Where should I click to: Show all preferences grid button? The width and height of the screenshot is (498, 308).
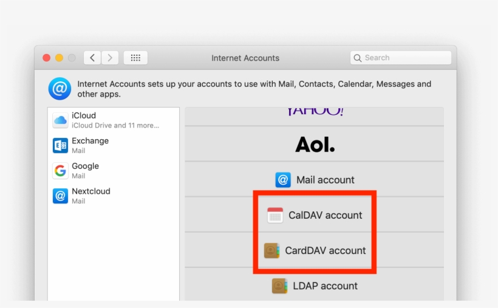(x=135, y=58)
